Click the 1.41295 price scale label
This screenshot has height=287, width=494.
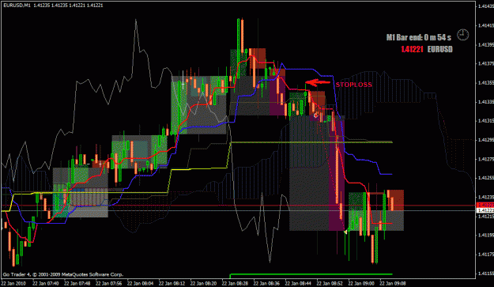486,140
